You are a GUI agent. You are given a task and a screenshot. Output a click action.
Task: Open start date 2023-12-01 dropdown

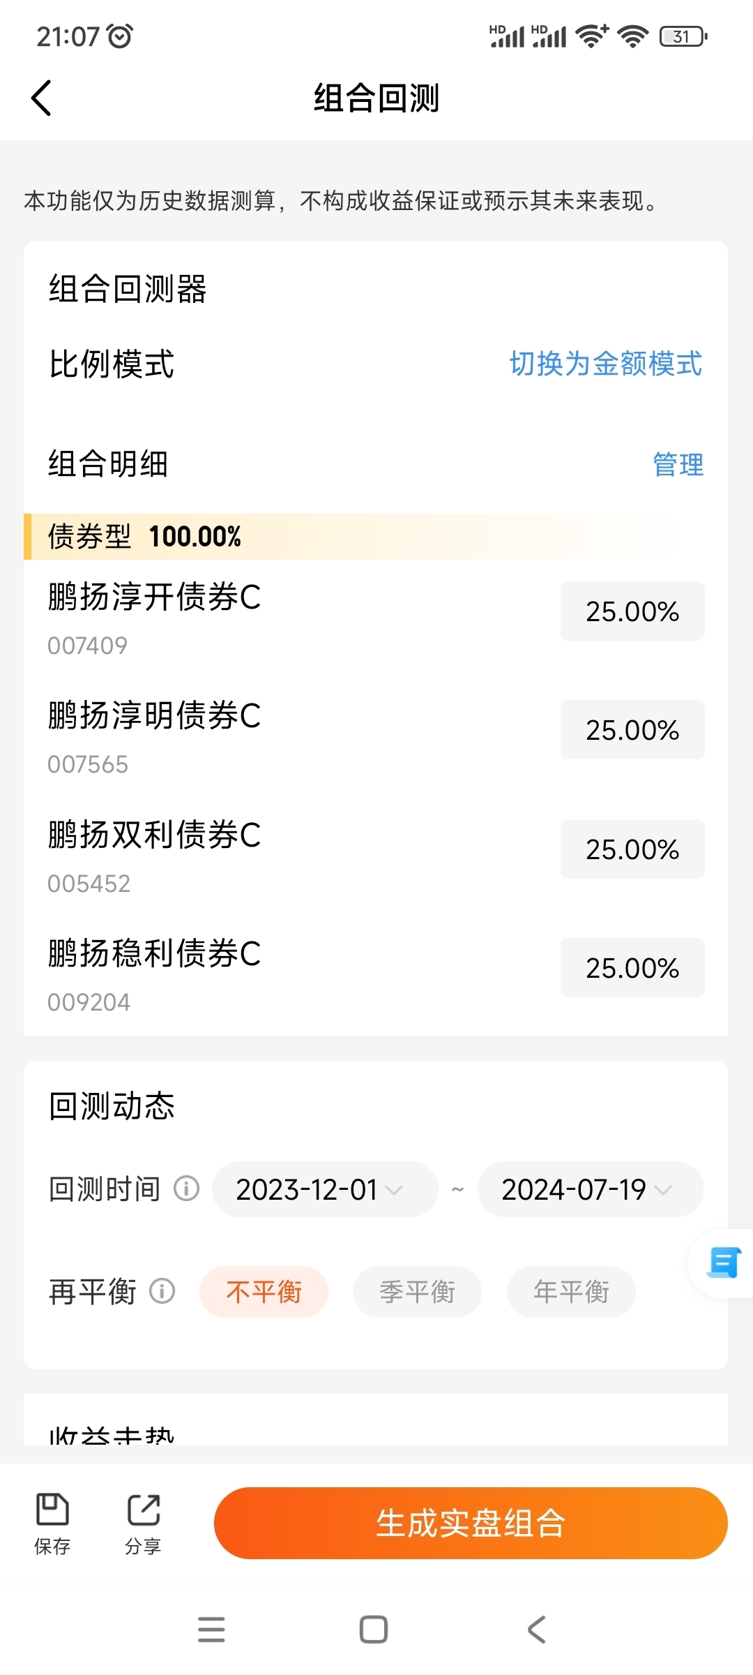[x=325, y=1189]
